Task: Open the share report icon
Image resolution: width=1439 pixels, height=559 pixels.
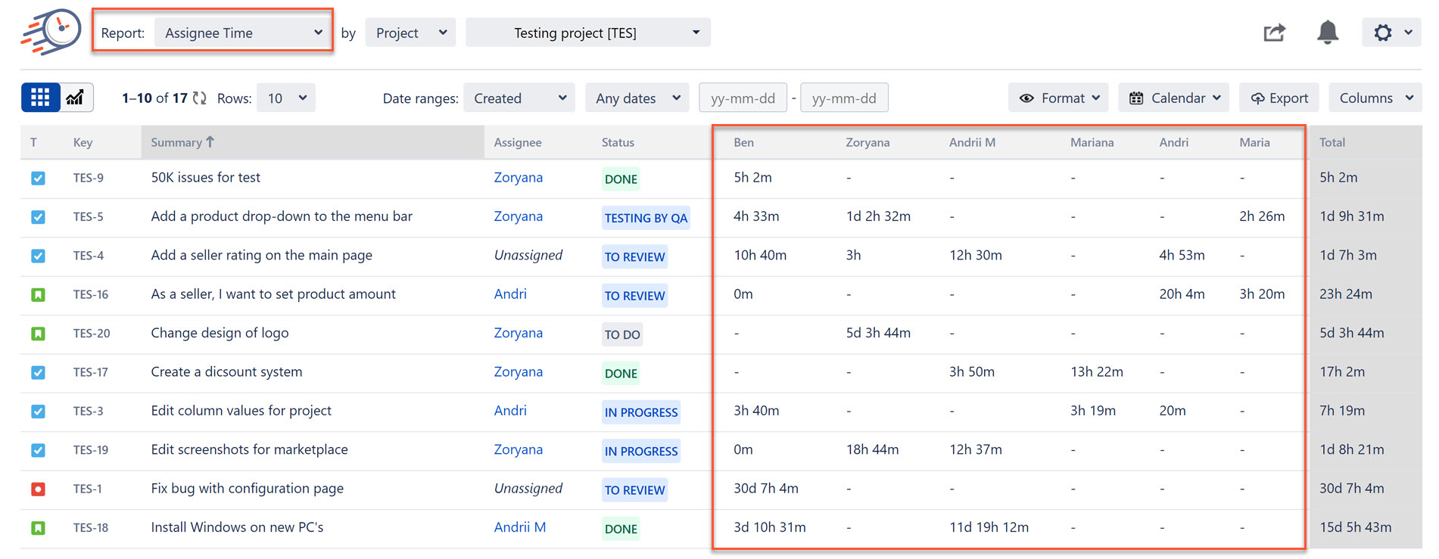Action: click(x=1275, y=33)
